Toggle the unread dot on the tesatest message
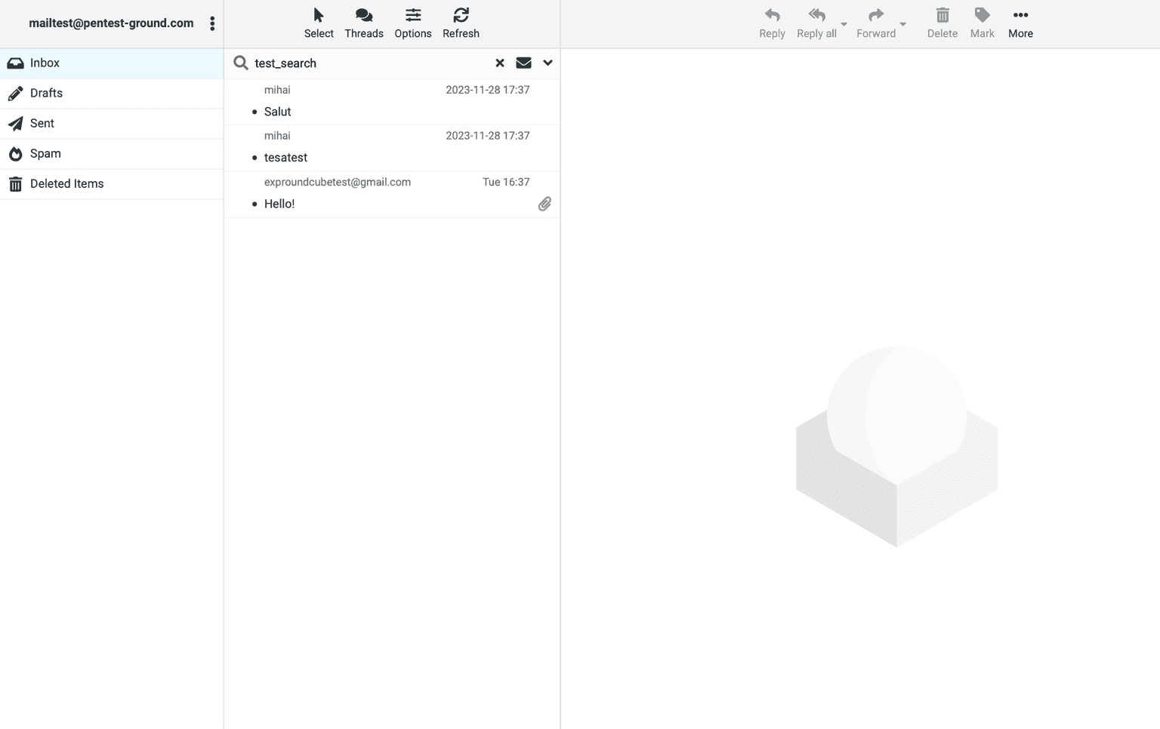1160x729 pixels. tap(255, 158)
